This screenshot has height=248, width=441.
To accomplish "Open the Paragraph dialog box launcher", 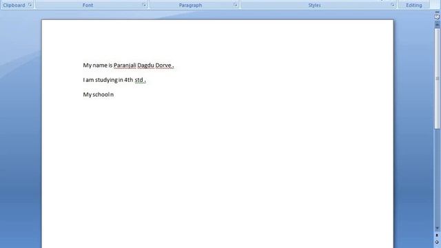I will [236, 5].
